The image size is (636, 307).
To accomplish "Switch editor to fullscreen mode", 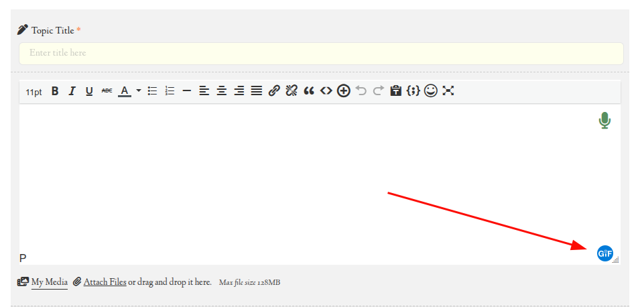I will point(448,90).
